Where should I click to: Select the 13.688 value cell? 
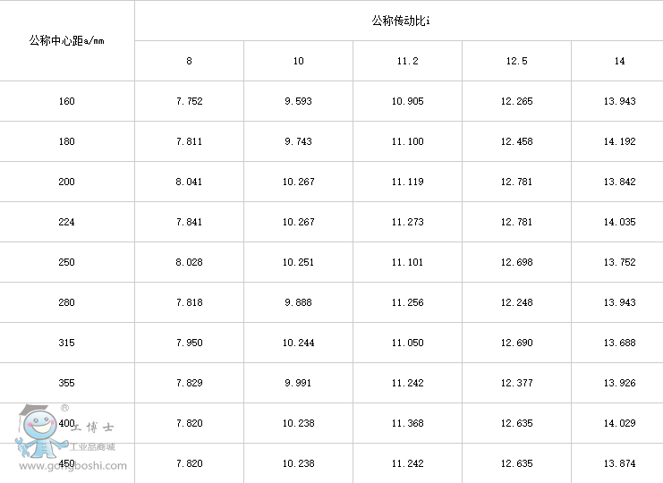tap(619, 343)
